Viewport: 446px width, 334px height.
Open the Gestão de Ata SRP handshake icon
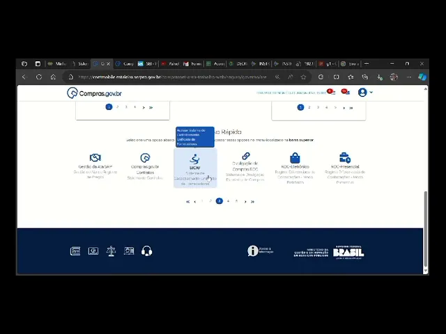[95, 158]
